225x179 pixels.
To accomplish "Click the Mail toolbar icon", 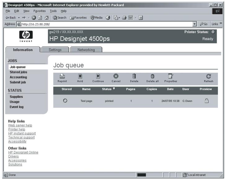I will [116, 18].
